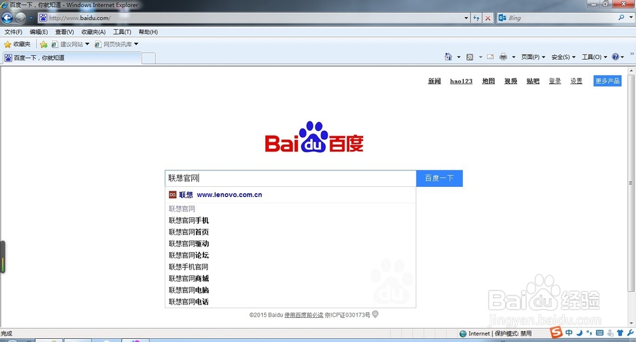Image resolution: width=636 pixels, height=342 pixels.
Task: Select suggestion 联想官网电话
Action: [291, 302]
